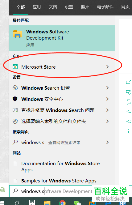The height and width of the screenshot is (205, 132).
Task: Click the Windows SDK folder icon
Action: pos(18,34)
